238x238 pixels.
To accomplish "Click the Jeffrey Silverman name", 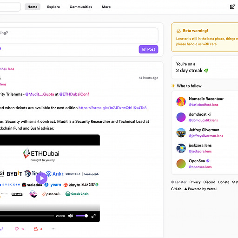I will coord(204,130).
